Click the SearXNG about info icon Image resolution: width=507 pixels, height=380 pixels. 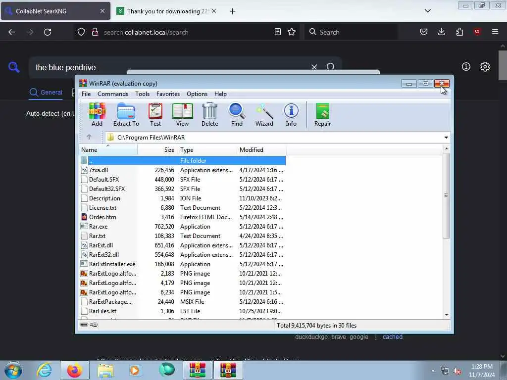pos(466,67)
